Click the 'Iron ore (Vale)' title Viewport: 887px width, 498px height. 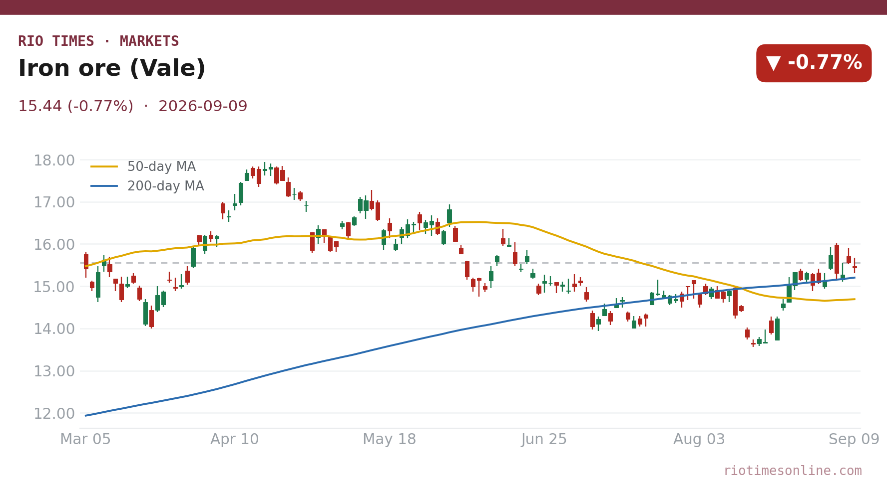click(x=112, y=68)
